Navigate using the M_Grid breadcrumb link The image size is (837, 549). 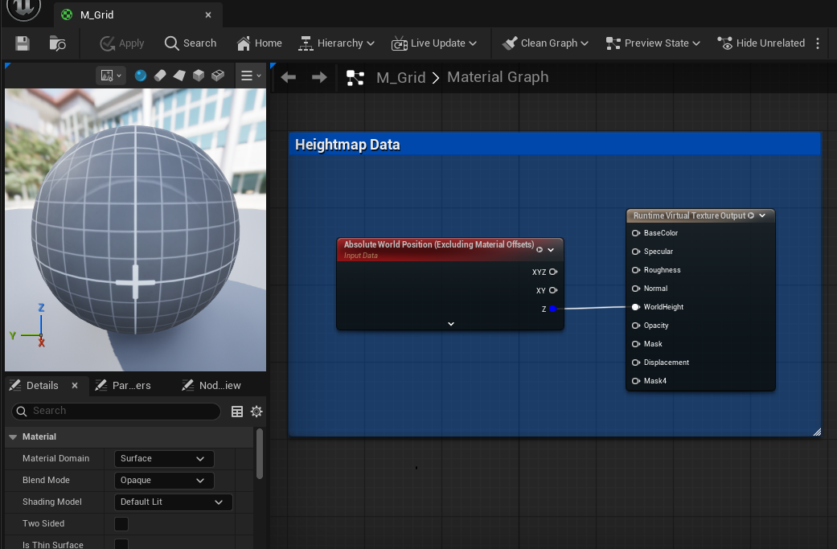click(401, 76)
